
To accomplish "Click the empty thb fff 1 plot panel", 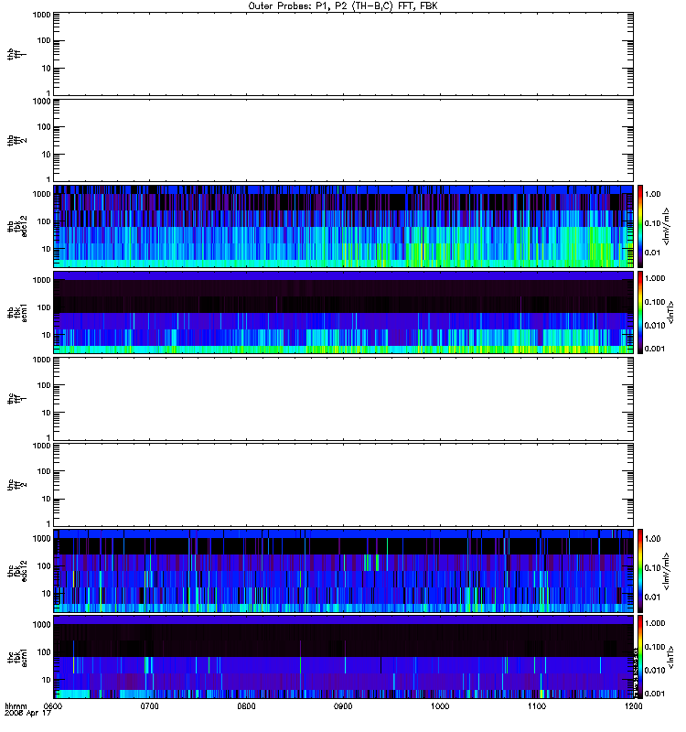I will tap(344, 54).
